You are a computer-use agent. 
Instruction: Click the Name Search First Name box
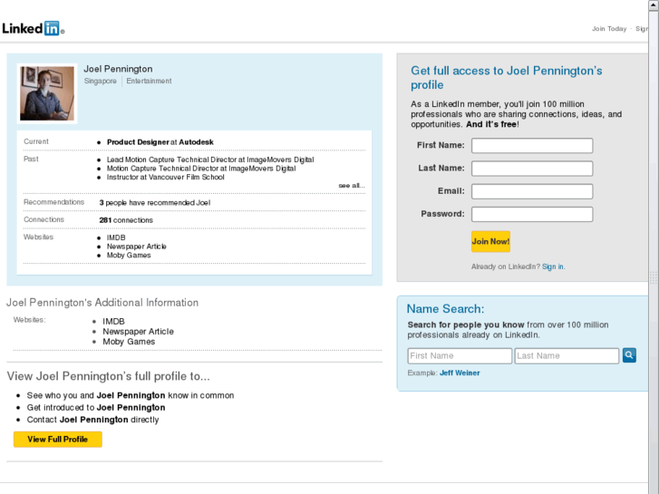tap(460, 355)
